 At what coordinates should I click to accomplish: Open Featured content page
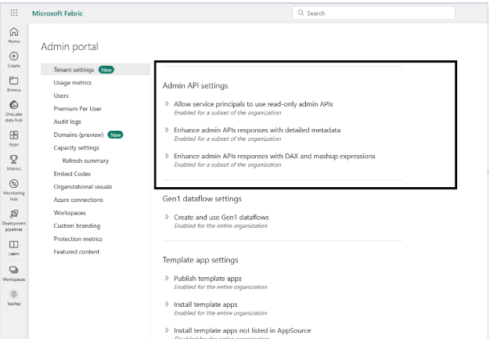pos(76,252)
